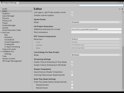Click the Shader Compilation heading
Screen dimensions: 124x93
tap(42, 69)
